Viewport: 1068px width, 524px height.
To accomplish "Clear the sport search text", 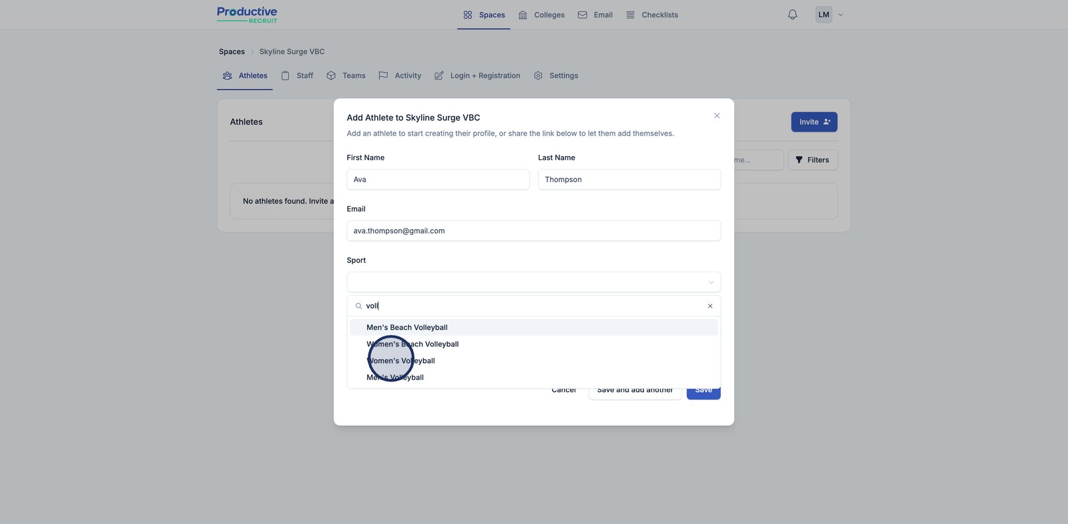I will pyautogui.click(x=710, y=306).
